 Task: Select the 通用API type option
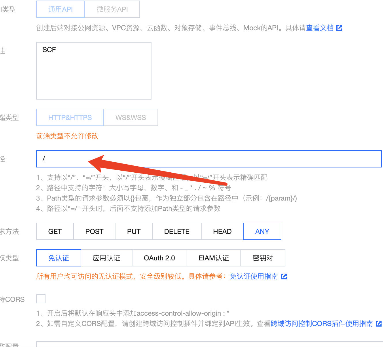point(60,9)
